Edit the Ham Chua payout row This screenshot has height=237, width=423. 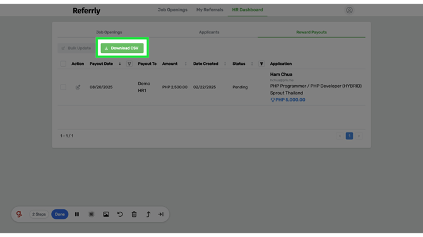(78, 87)
